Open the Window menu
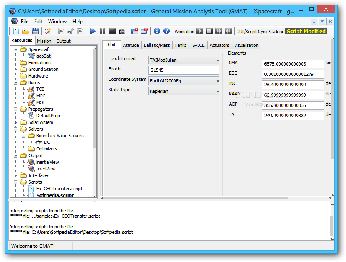Image resolution: width=346 pixels, height=262 pixels. tap(57, 22)
